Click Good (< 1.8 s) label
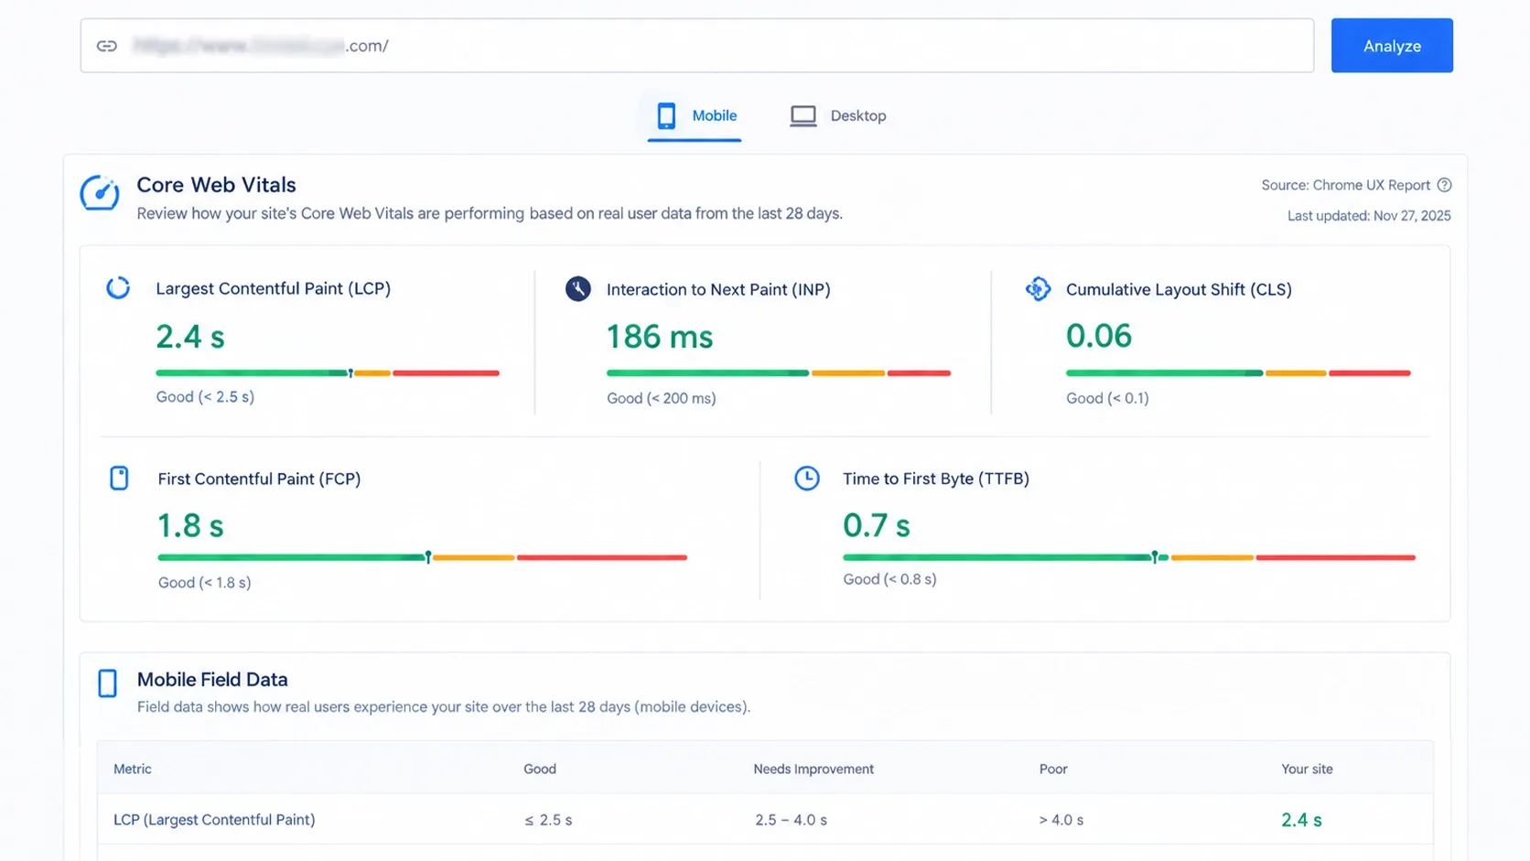This screenshot has height=861, width=1530. (x=204, y=583)
